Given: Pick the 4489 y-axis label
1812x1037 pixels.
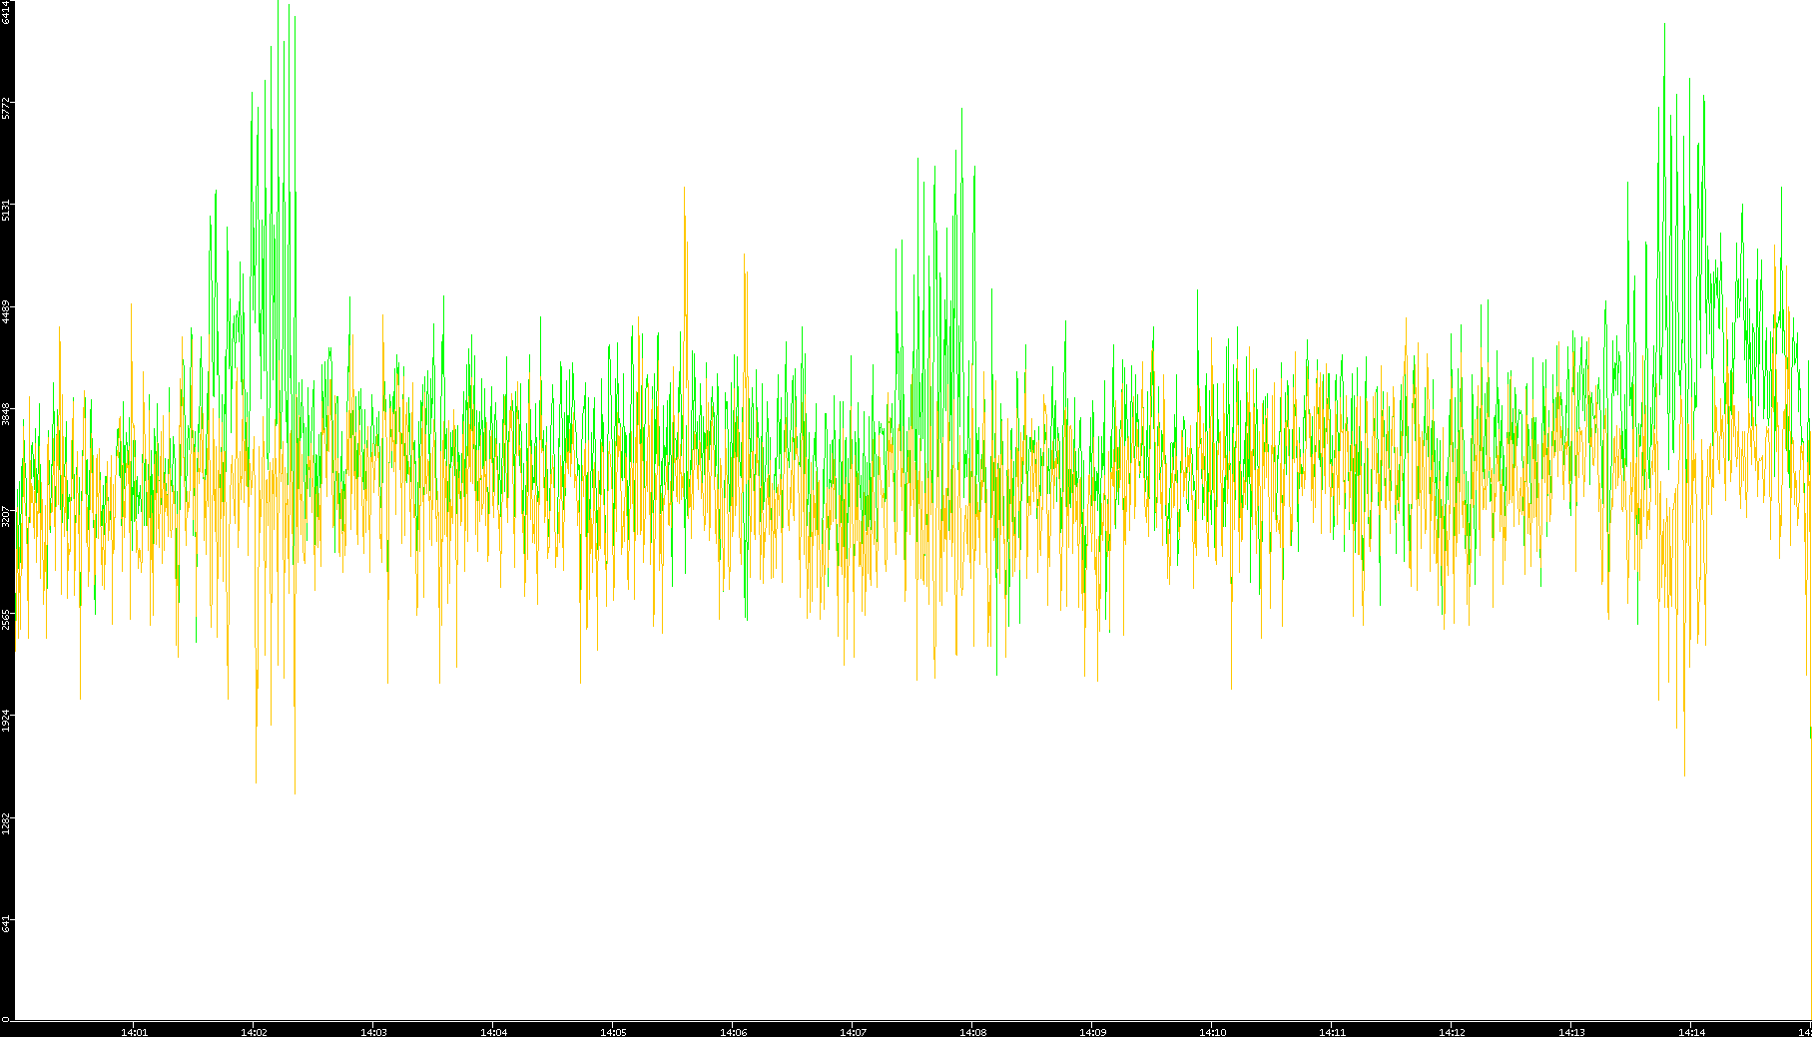Looking at the screenshot, I should tap(6, 312).
